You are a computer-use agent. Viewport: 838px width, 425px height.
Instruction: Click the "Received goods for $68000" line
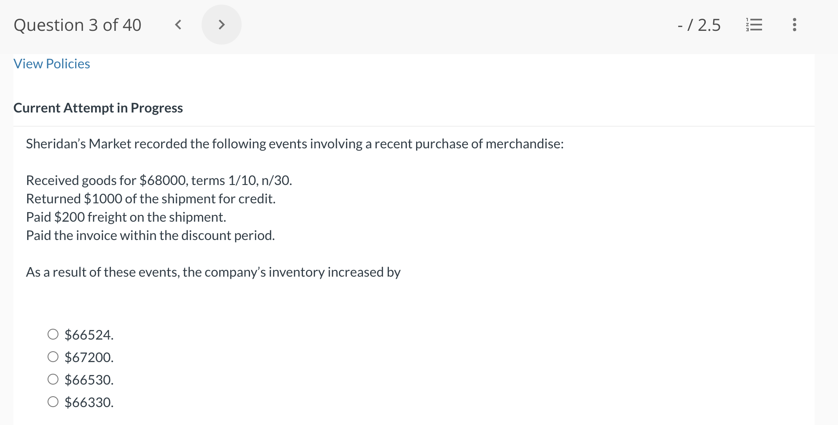point(159,180)
